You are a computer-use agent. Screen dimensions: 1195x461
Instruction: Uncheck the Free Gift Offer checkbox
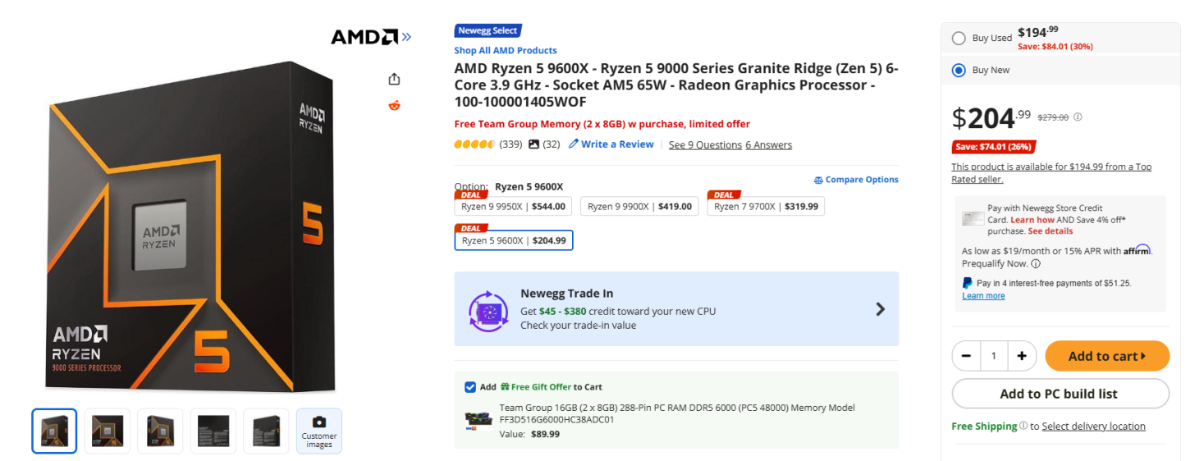point(469,387)
